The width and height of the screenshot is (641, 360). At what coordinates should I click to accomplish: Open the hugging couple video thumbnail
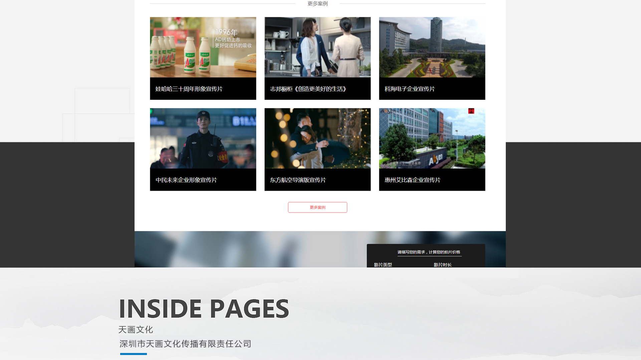pyautogui.click(x=317, y=138)
